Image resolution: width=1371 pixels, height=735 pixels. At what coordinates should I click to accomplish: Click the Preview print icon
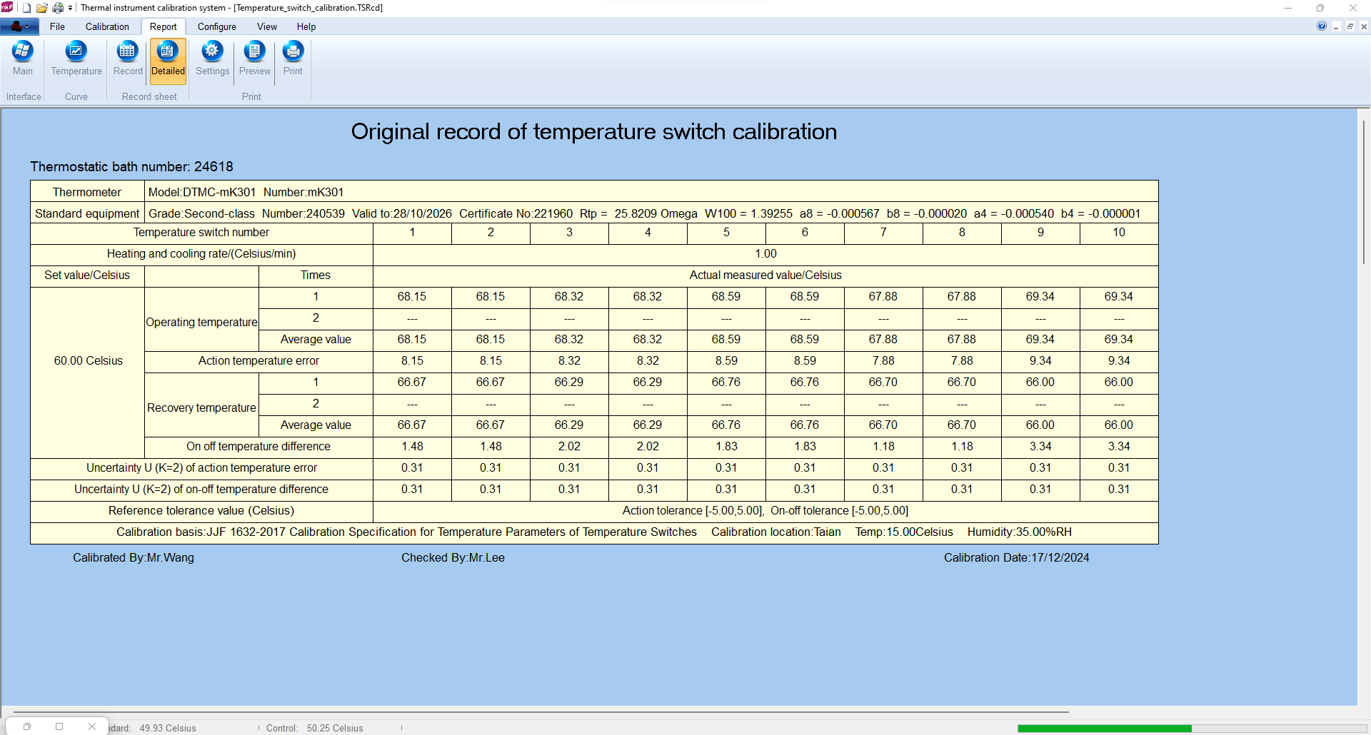point(255,59)
